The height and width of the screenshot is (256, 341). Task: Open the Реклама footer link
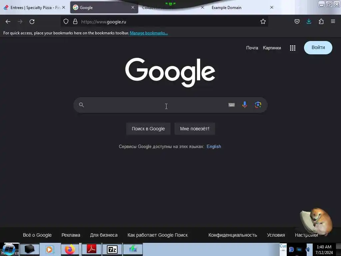[71, 235]
